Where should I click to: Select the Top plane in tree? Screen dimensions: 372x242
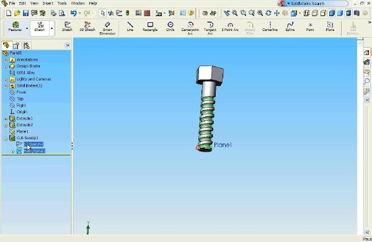coord(20,99)
